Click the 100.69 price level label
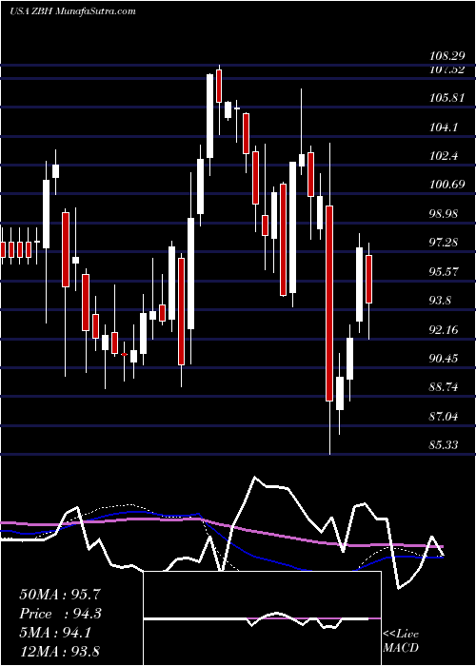476x666 pixels. pos(447,185)
